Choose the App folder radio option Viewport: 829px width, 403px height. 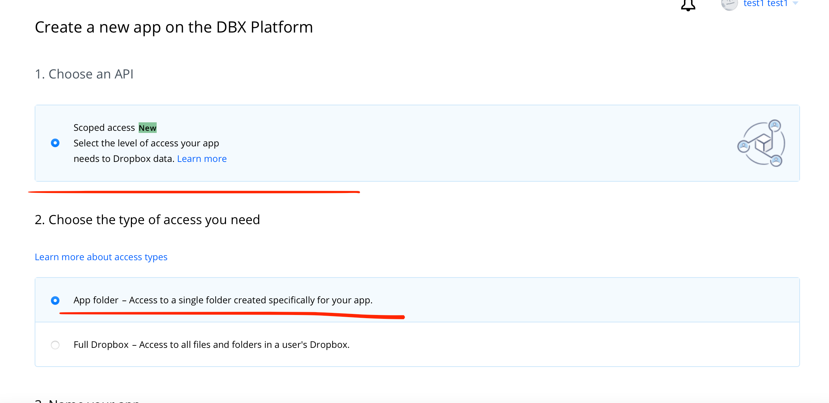click(55, 300)
